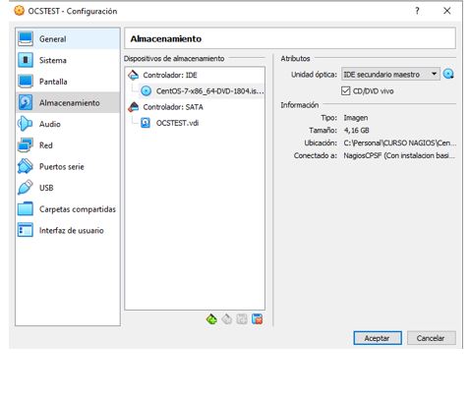Click the Cancelar button
The width and height of the screenshot is (470, 399).
click(432, 338)
